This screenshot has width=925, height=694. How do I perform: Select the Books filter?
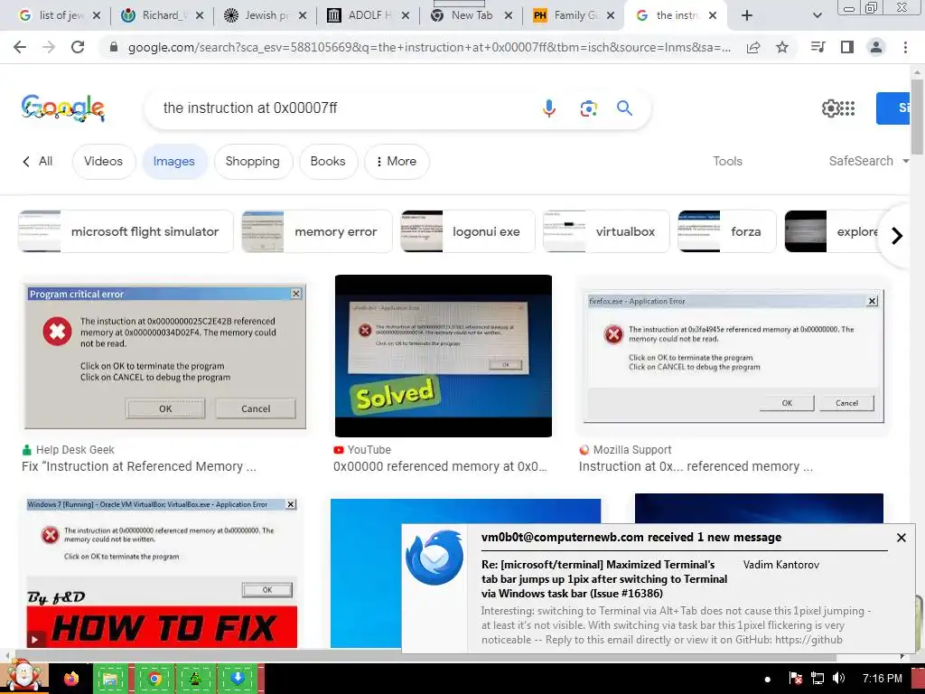coord(328,161)
